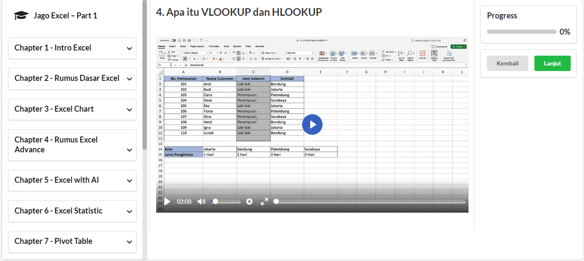Open Chapter 7 - Pivot Table dropdown
584x261 pixels.
point(72,241)
